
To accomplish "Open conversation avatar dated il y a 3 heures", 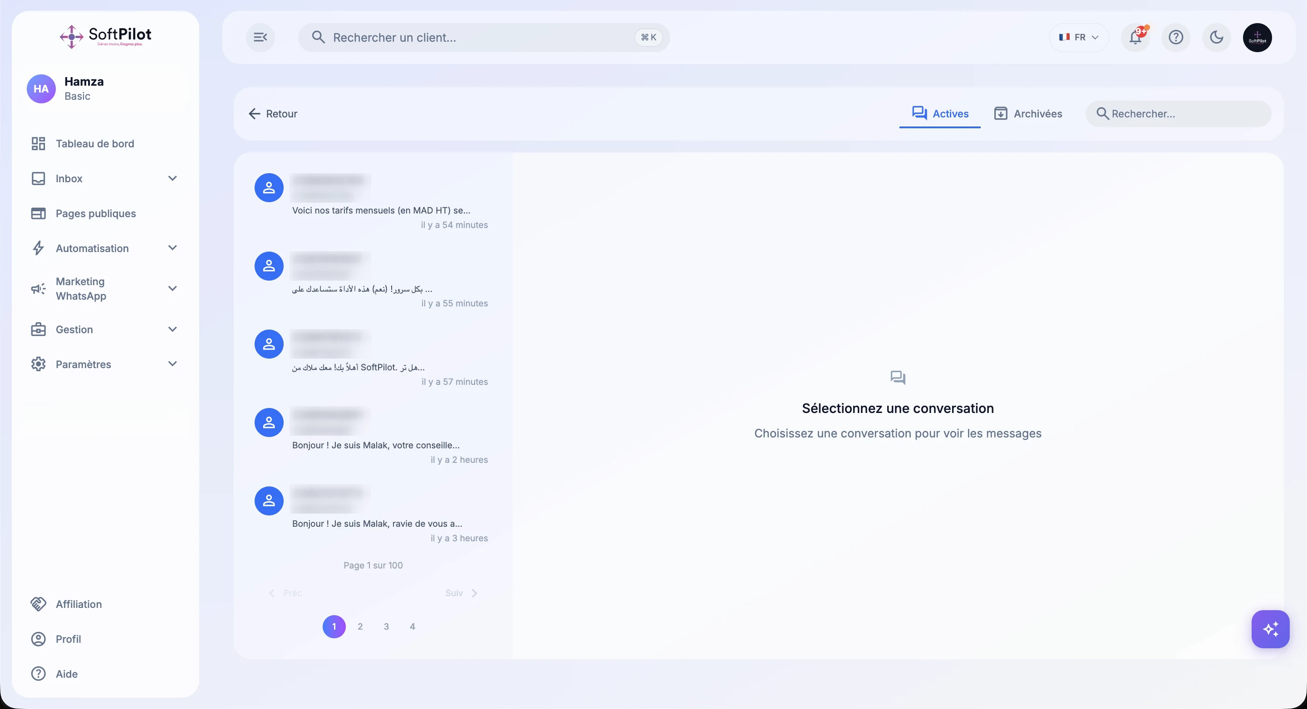I will [x=269, y=501].
